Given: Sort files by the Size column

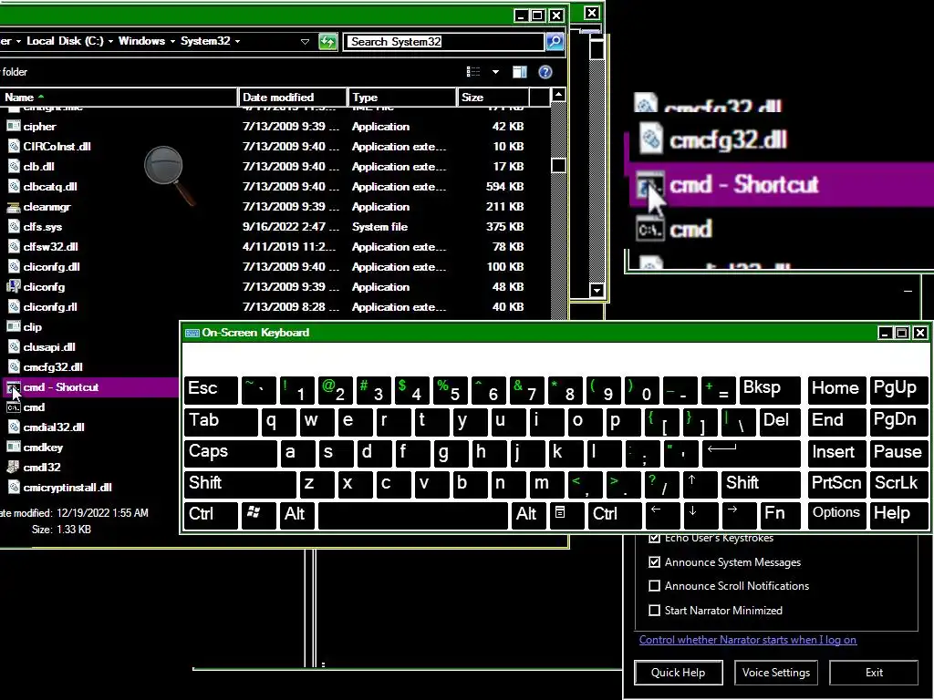Looking at the screenshot, I should click(493, 97).
